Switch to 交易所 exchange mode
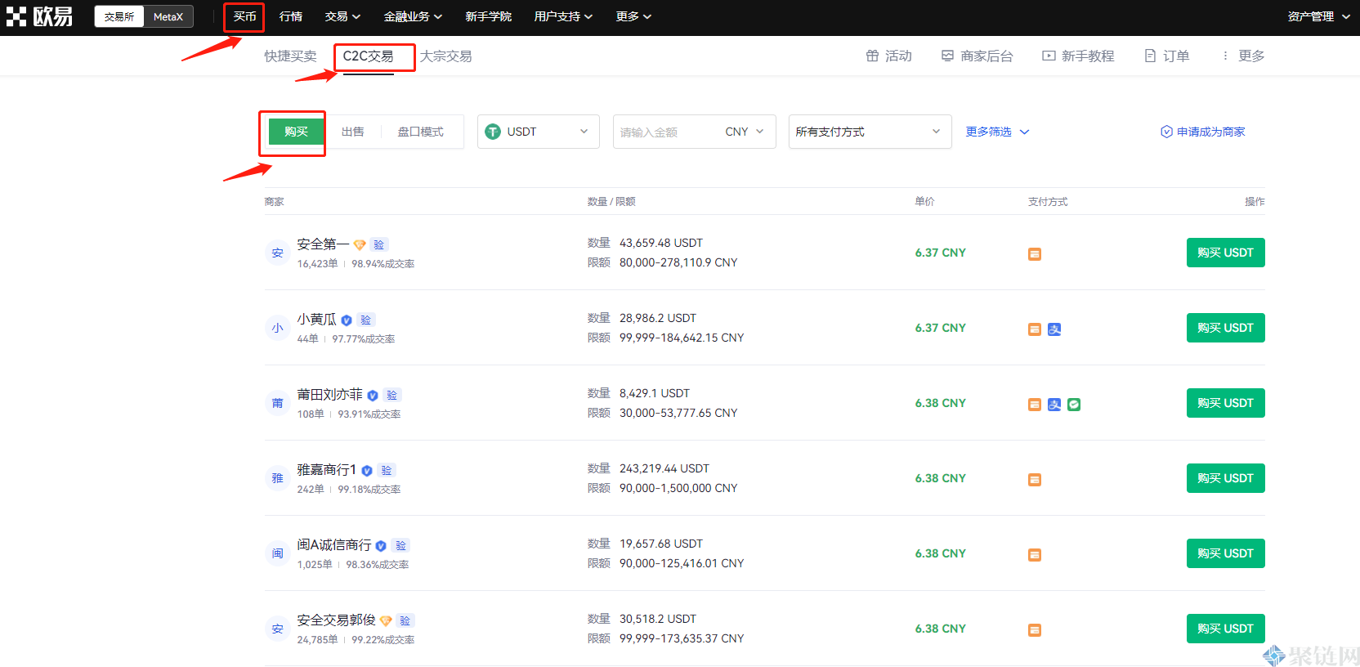This screenshot has height=667, width=1360. [119, 16]
